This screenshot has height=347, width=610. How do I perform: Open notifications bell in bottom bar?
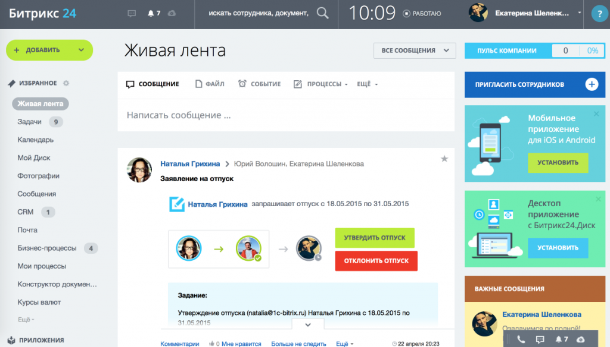coord(559,339)
